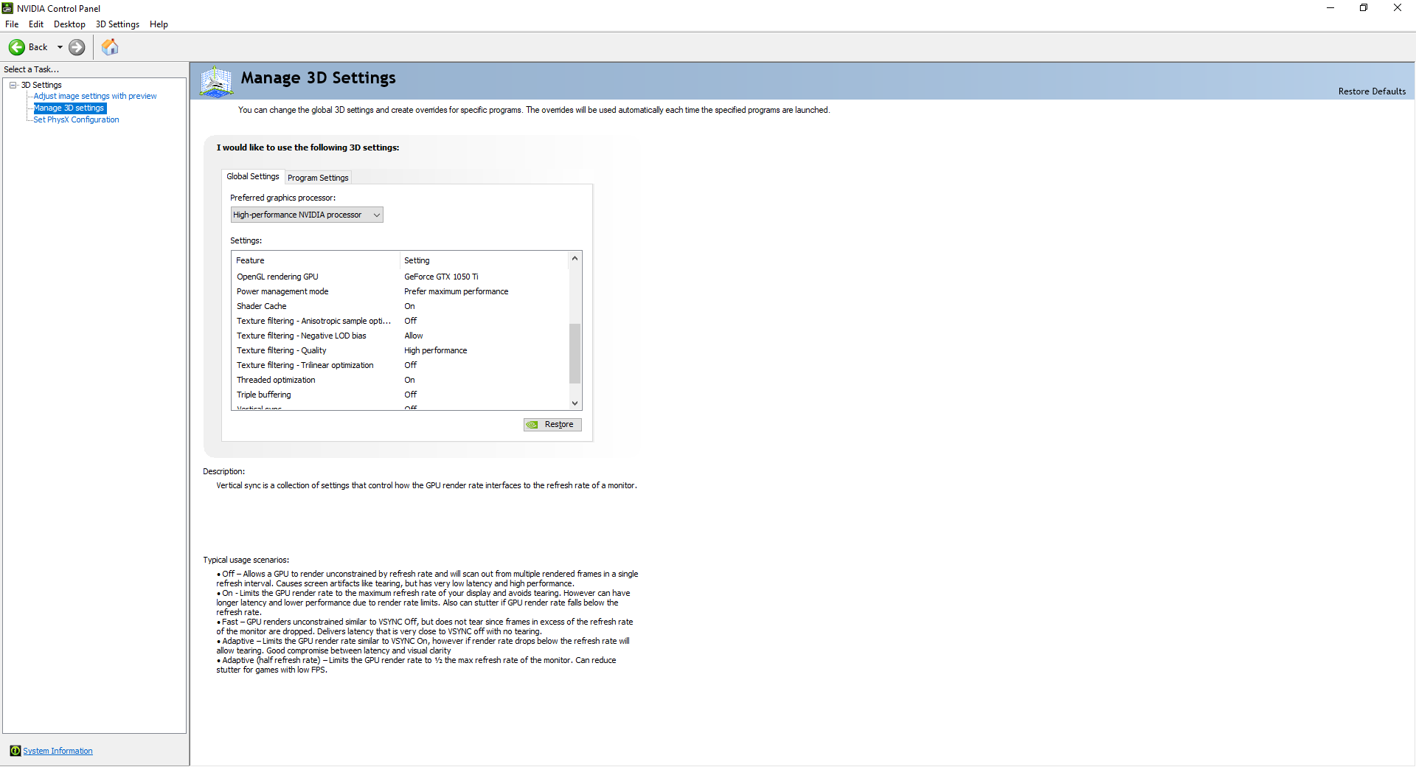The image size is (1416, 767).
Task: Select Threaded optimization feature row
Action: (x=400, y=380)
